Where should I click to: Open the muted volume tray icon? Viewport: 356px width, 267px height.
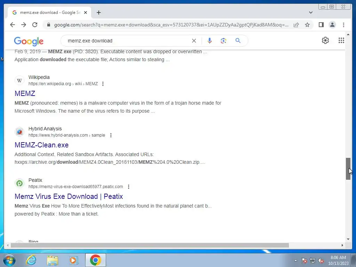coord(321,260)
